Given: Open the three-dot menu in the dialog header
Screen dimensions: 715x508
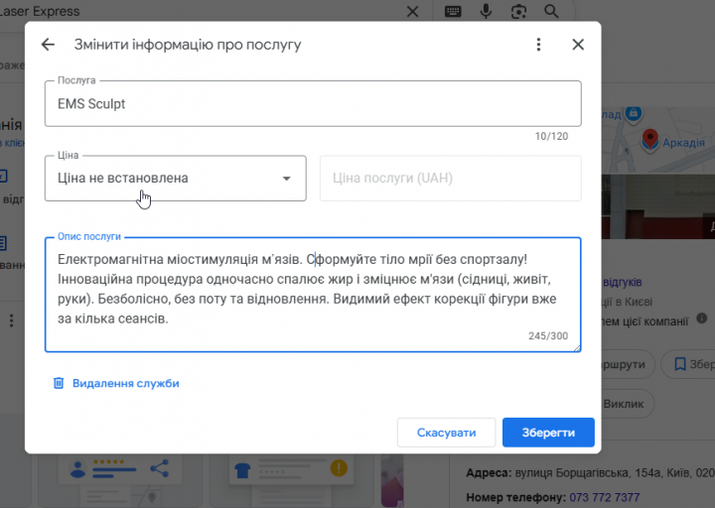Looking at the screenshot, I should coord(538,45).
